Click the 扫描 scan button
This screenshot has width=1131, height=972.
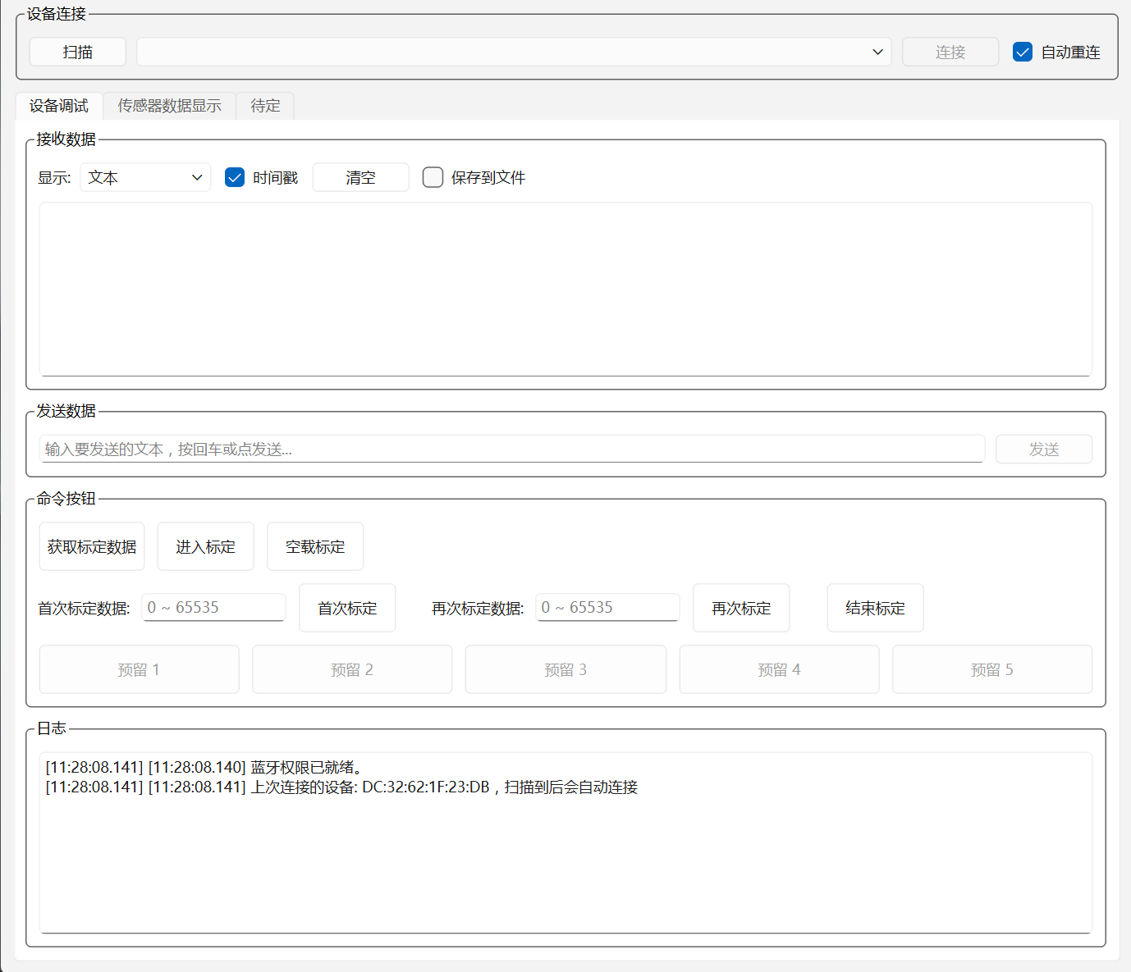(78, 52)
